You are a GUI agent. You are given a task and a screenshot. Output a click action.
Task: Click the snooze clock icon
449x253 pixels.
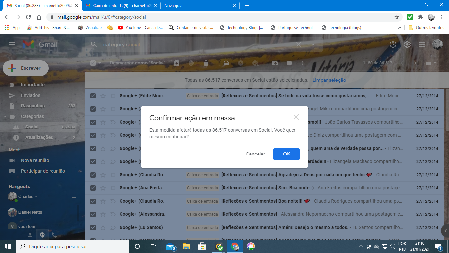[x=241, y=63]
